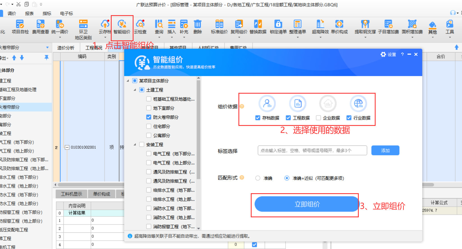Uncheck 防火卷帘部分 in the project tree
The image size is (462, 249).
[149, 117]
